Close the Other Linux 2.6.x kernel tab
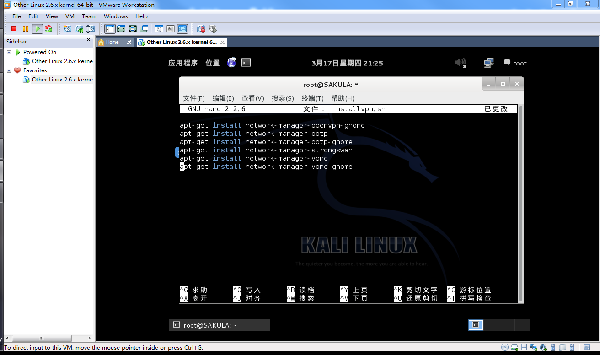Image resolution: width=600 pixels, height=355 pixels. [223, 42]
